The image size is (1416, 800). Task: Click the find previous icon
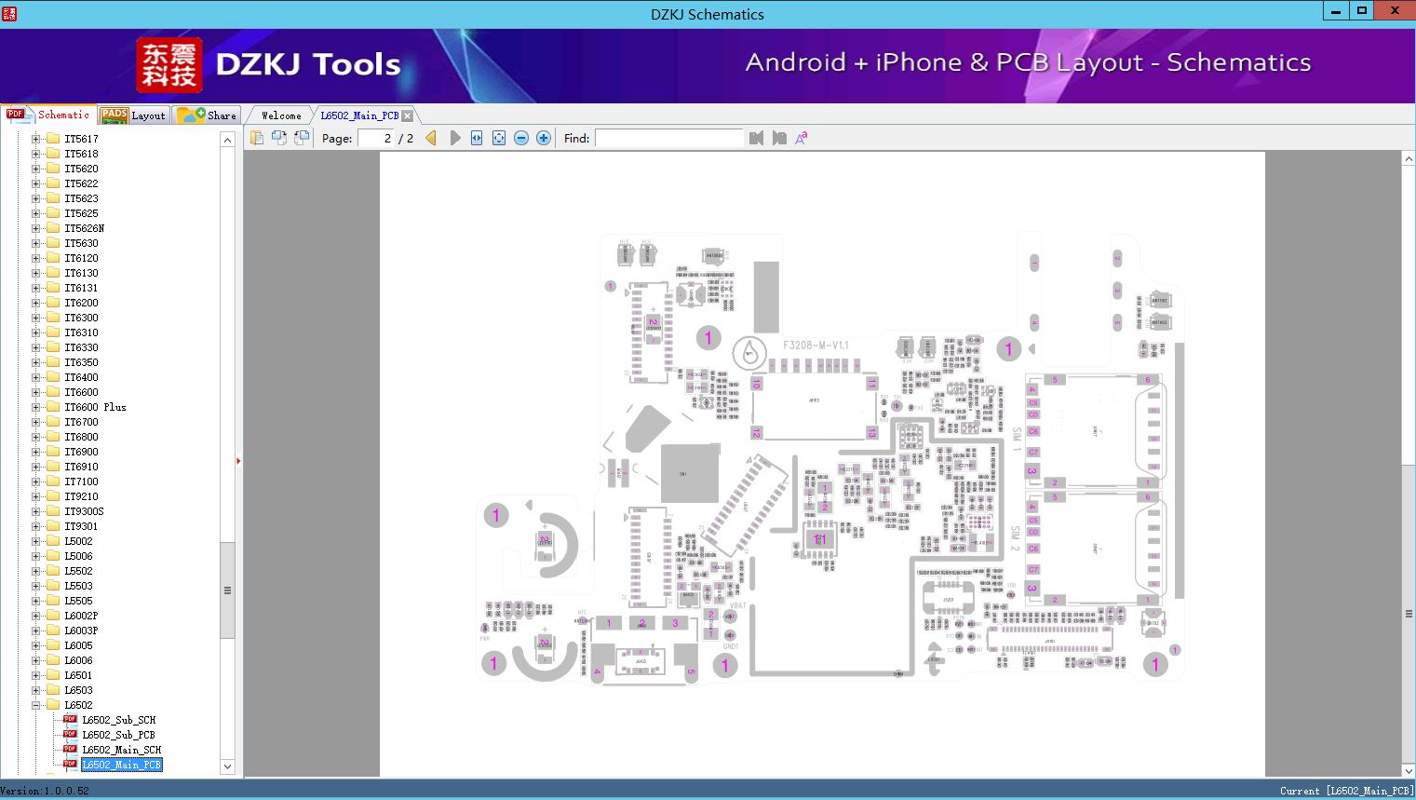click(756, 138)
